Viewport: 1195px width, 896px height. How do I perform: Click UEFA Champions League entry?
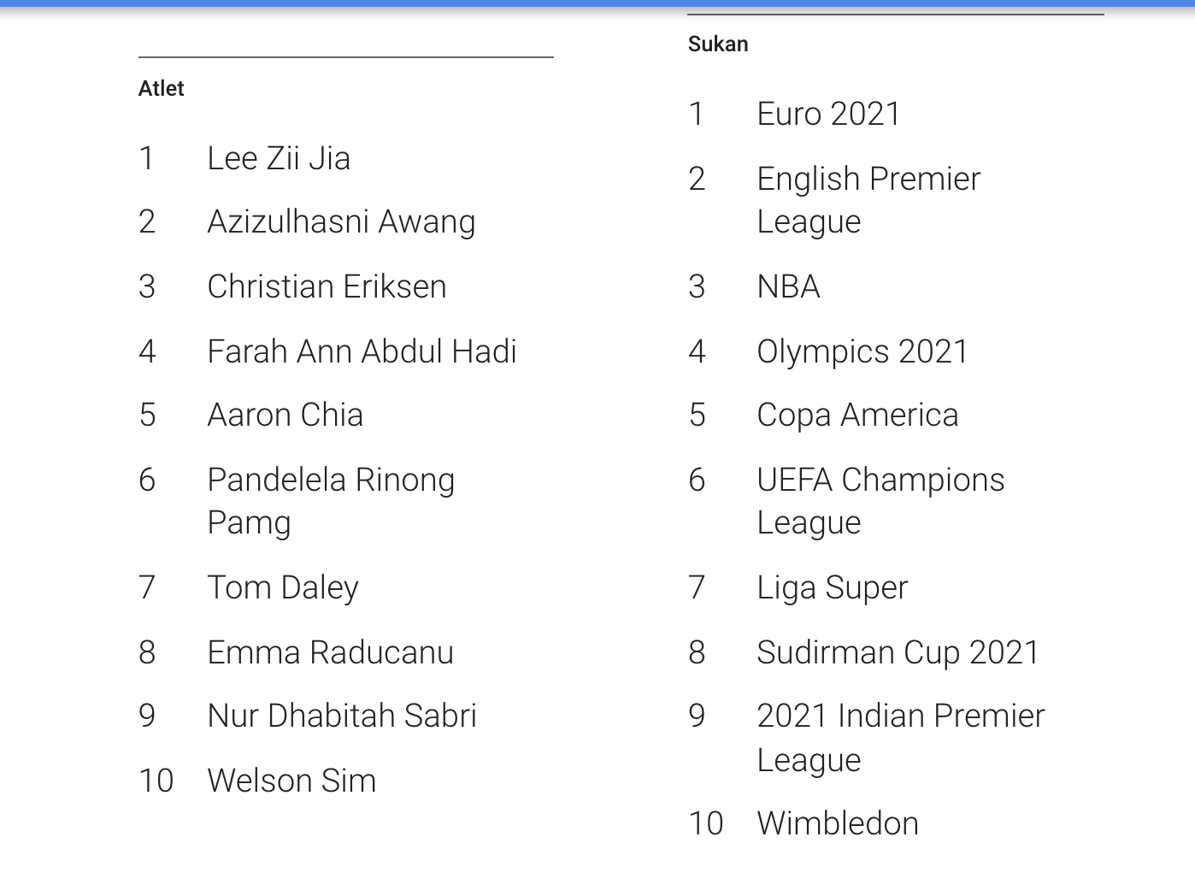coord(880,501)
